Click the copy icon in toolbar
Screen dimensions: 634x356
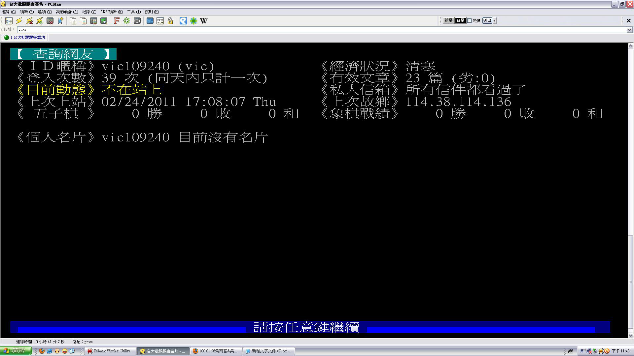73,21
